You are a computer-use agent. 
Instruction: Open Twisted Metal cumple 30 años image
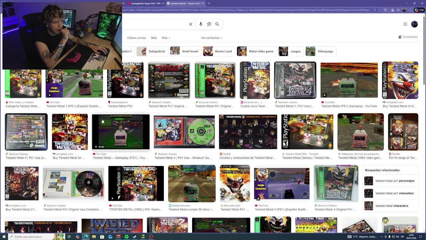192,184
